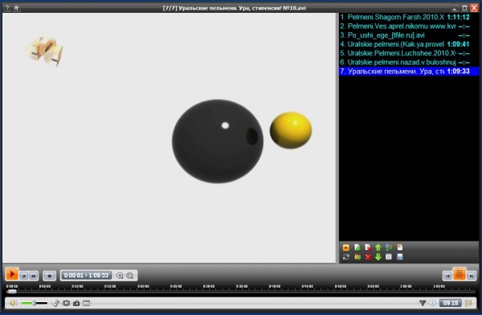
Task: Save the playlist with the floppy disk icon
Action: coord(399,257)
